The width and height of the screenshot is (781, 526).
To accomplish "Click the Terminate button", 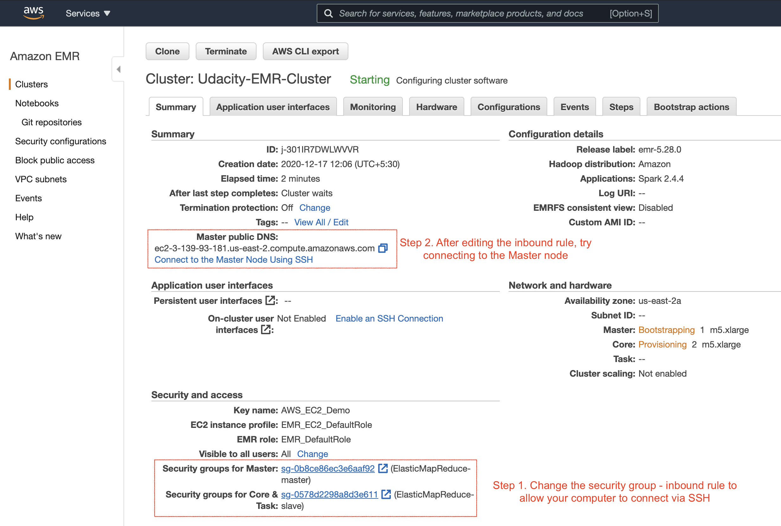I will [225, 51].
